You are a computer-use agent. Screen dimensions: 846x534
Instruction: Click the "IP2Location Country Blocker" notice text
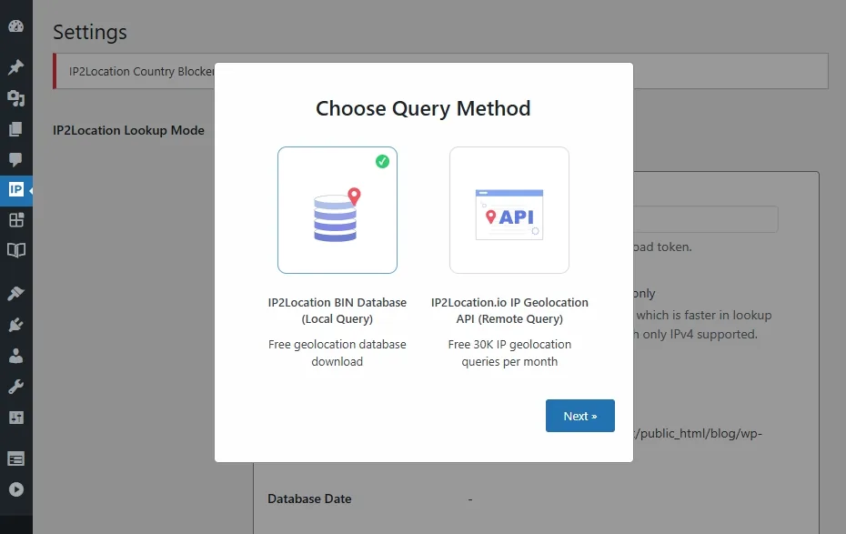tap(141, 71)
